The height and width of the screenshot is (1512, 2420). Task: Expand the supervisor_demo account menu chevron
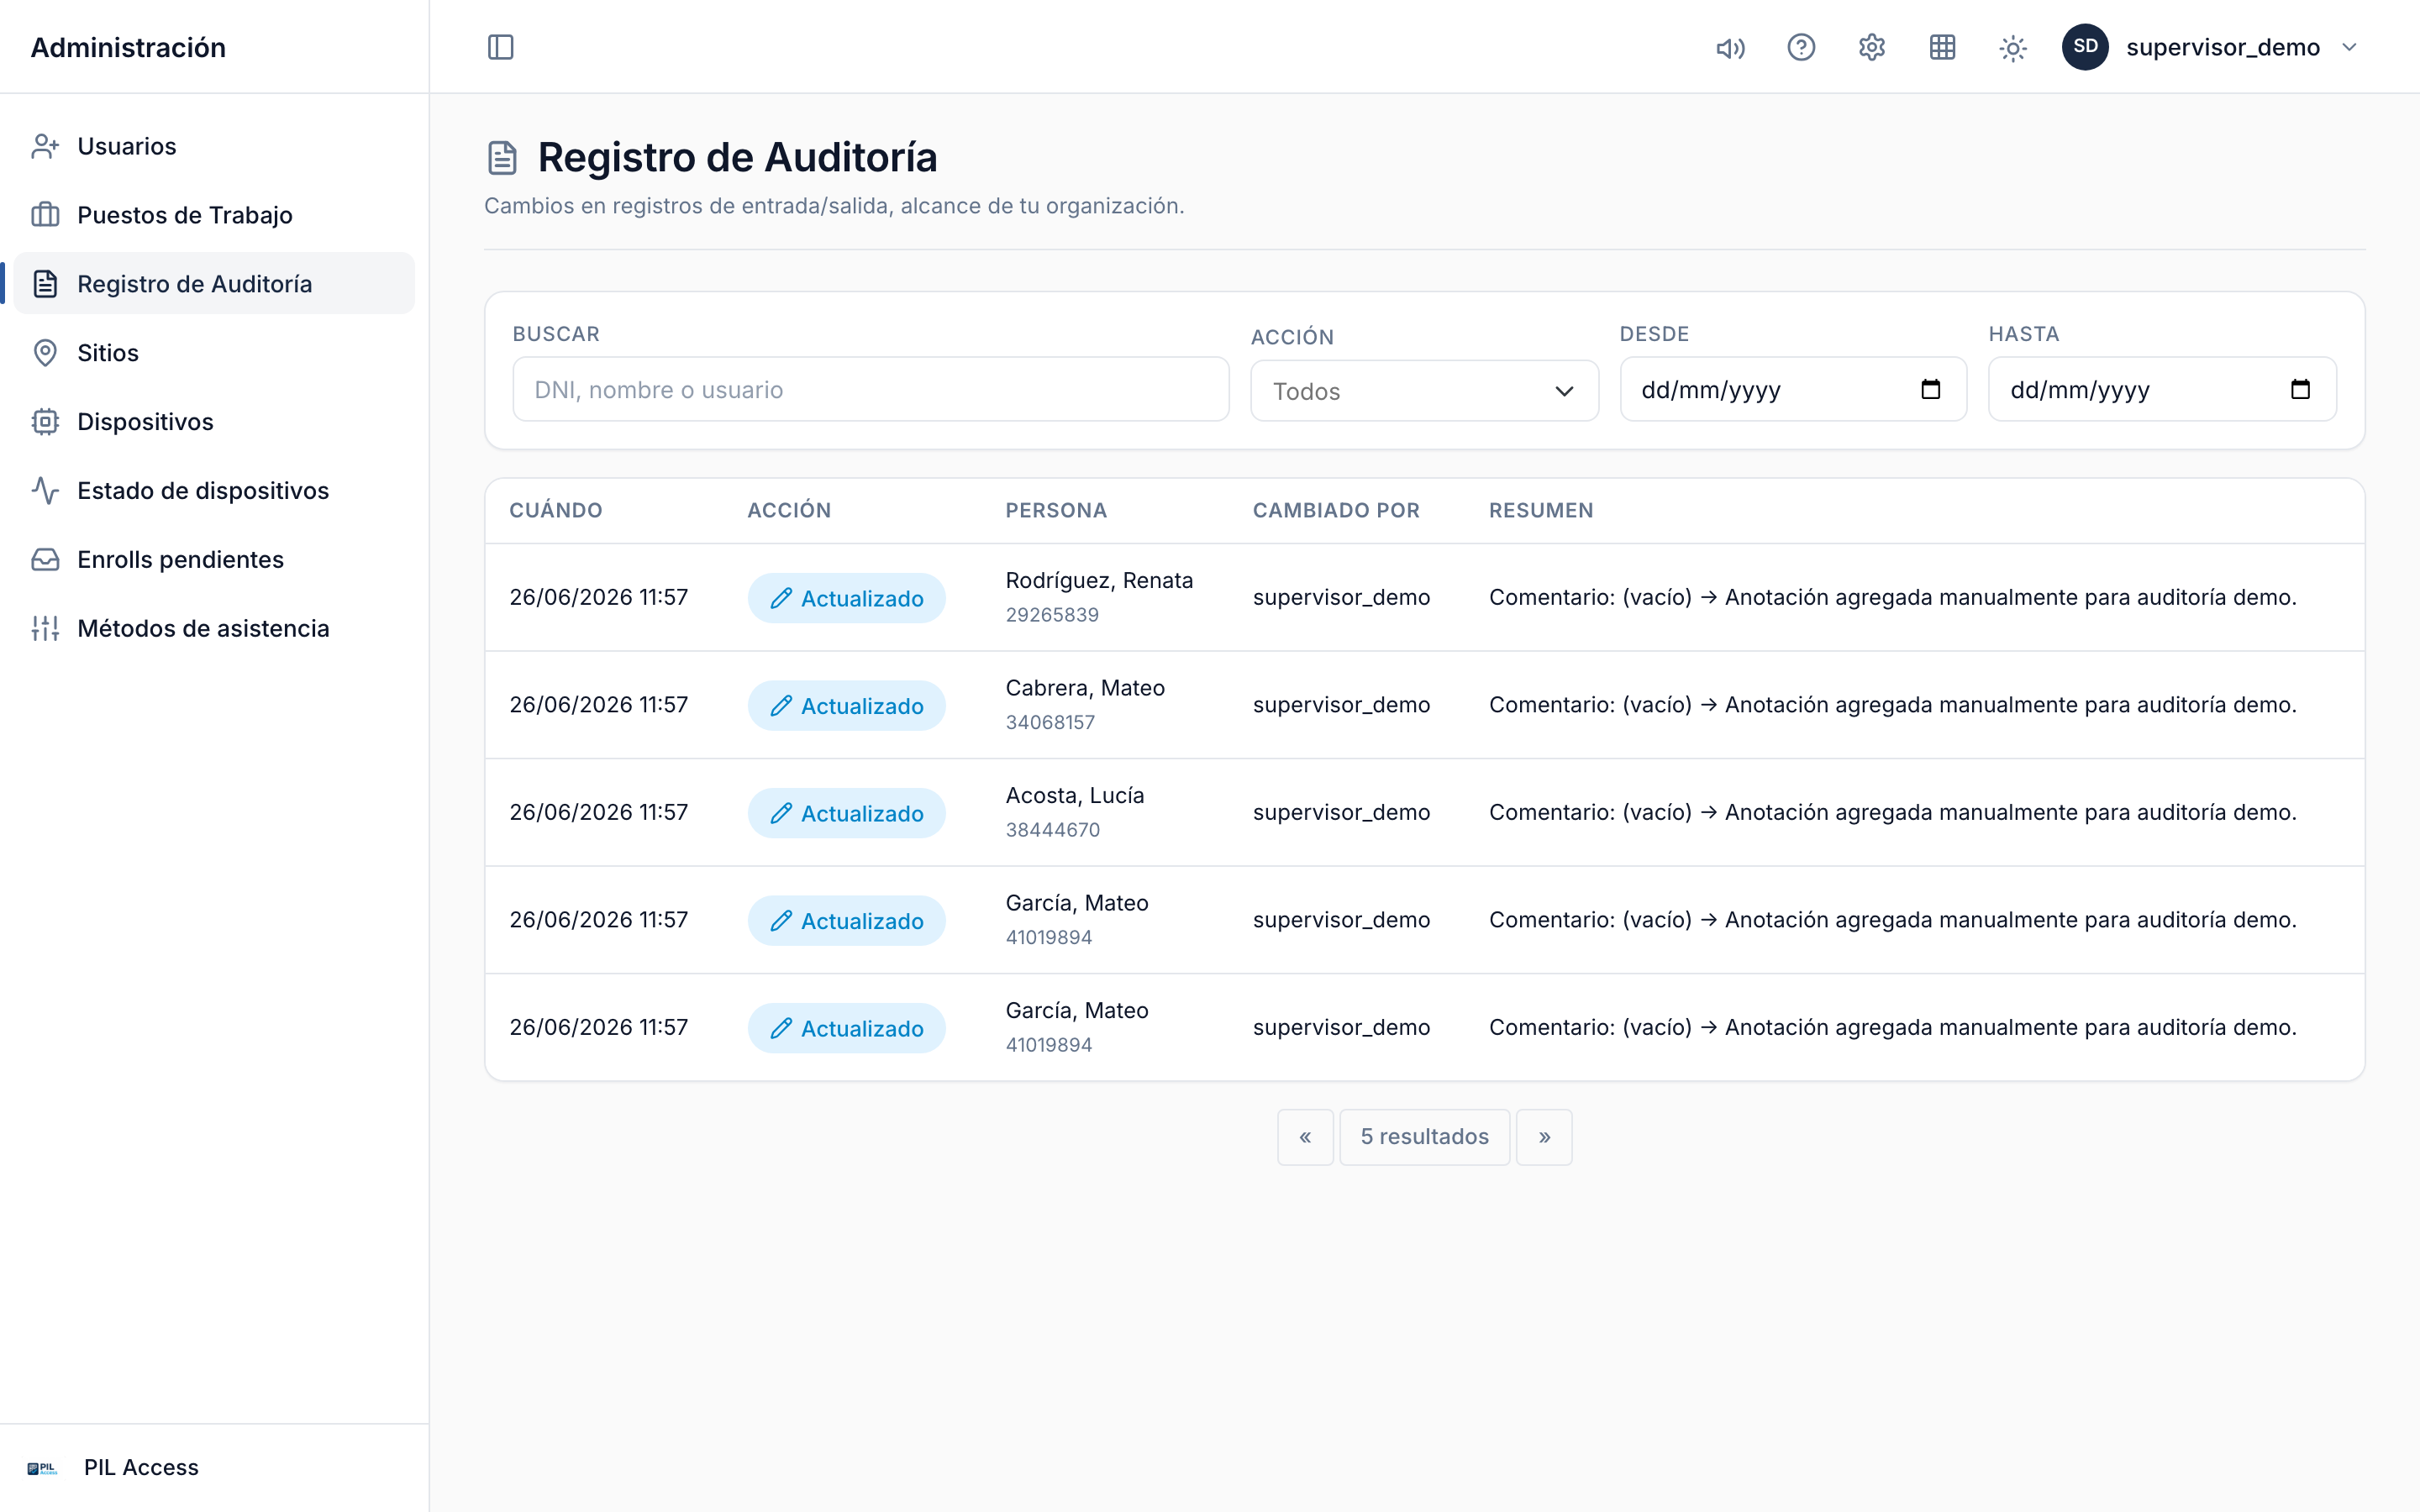2349,47
